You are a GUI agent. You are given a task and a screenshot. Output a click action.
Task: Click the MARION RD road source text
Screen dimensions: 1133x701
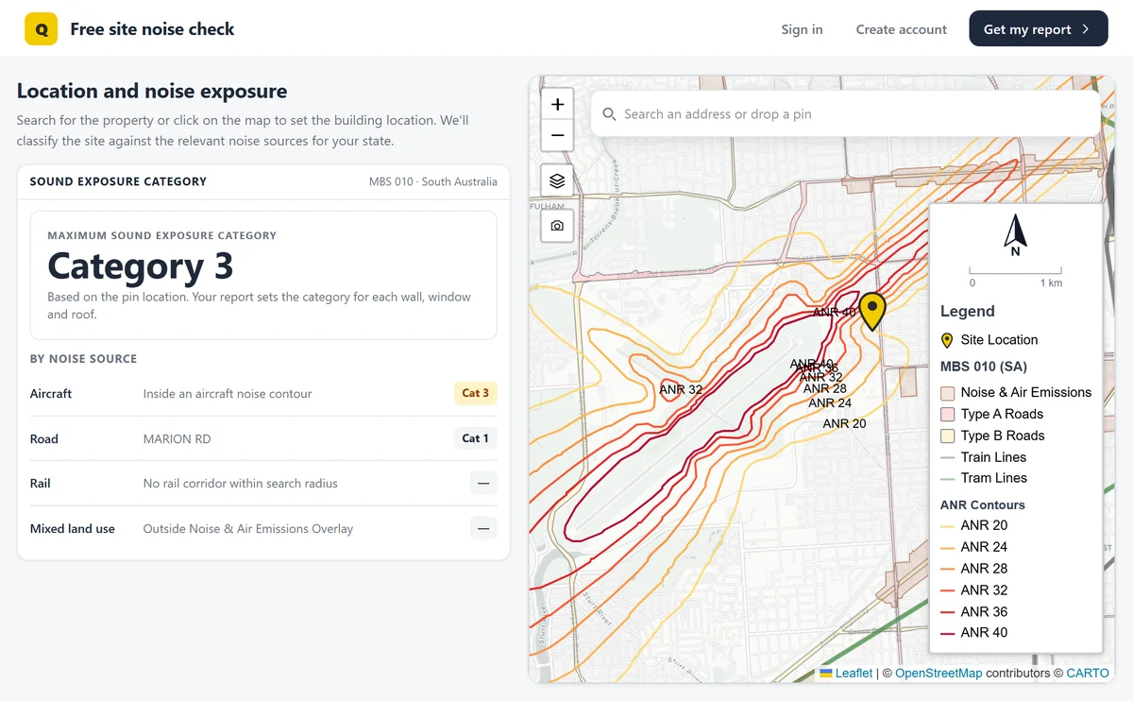tap(178, 439)
